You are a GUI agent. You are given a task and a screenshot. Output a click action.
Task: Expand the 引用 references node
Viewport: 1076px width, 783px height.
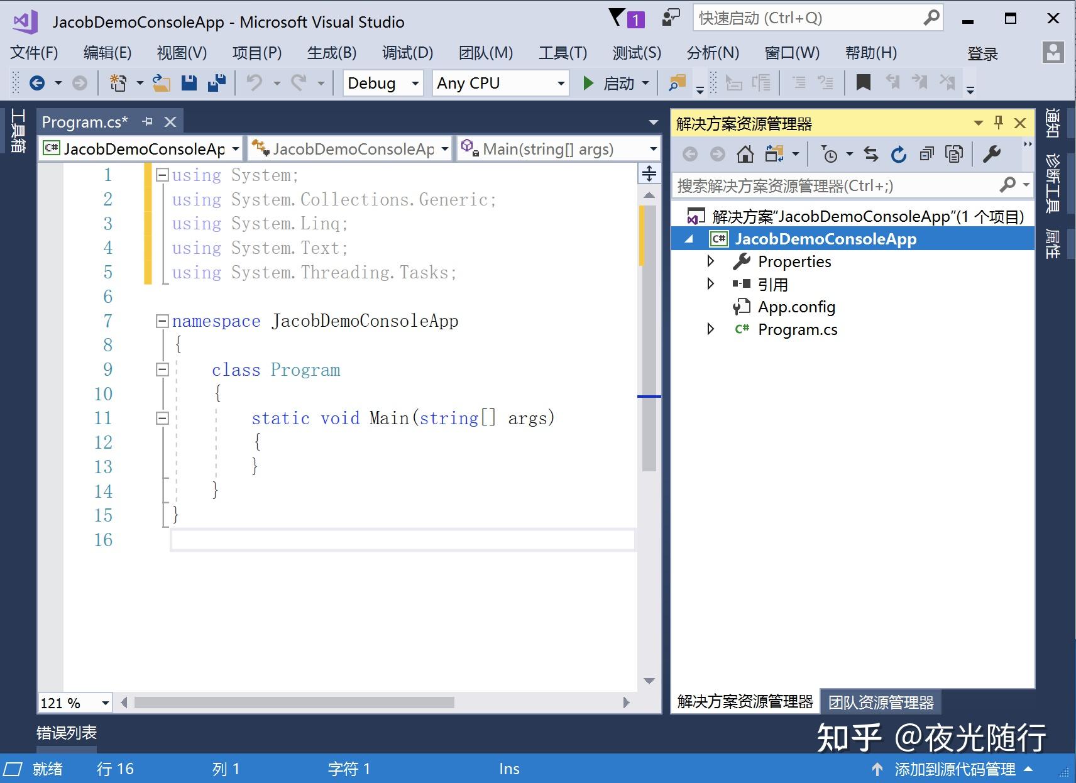pyautogui.click(x=710, y=283)
